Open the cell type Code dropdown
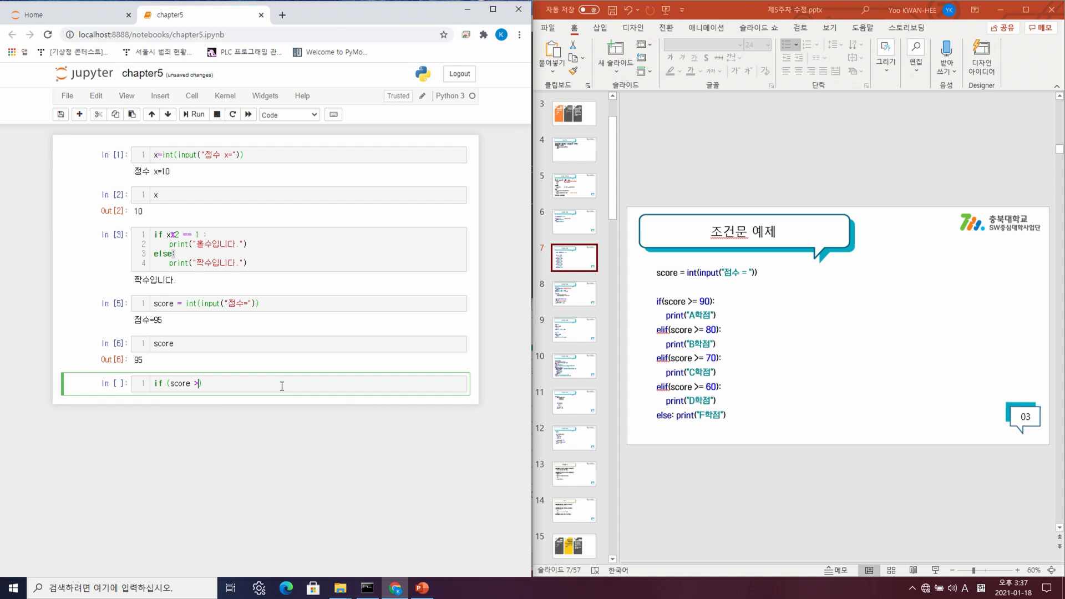The width and height of the screenshot is (1065, 599). coord(289,115)
